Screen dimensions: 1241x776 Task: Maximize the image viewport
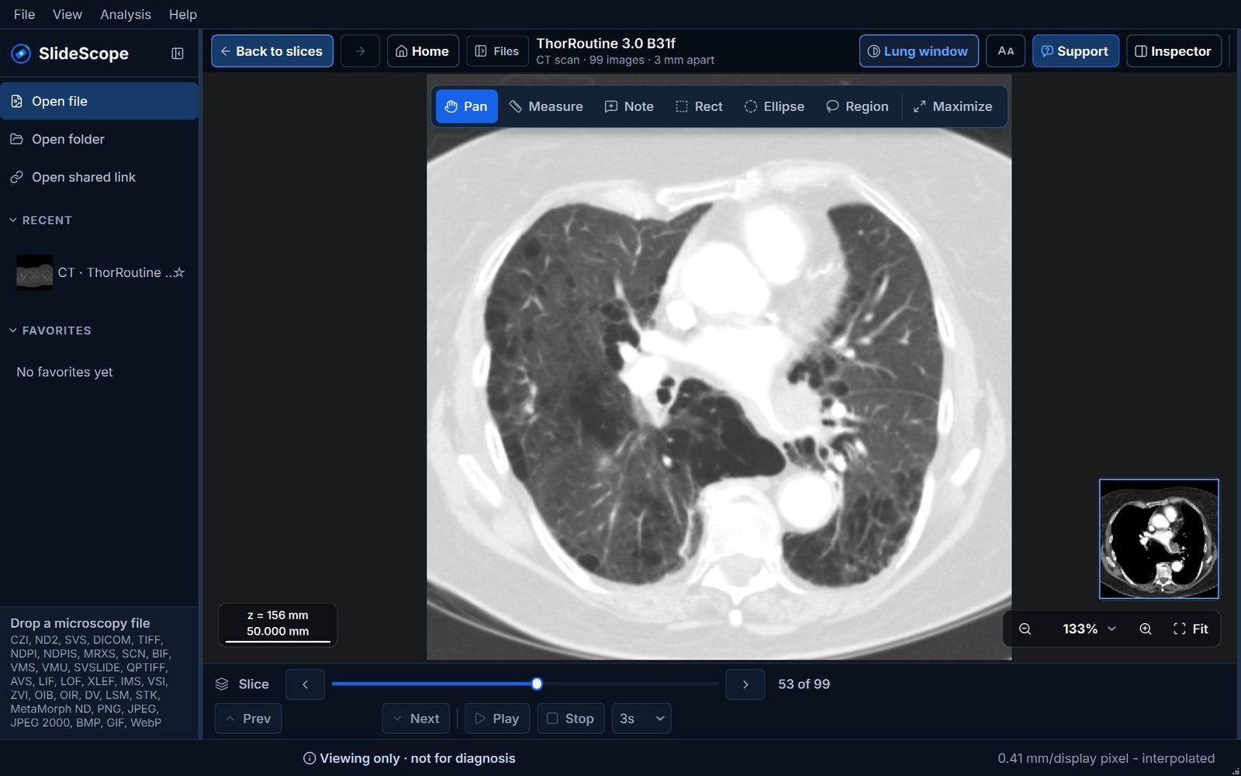click(x=953, y=106)
